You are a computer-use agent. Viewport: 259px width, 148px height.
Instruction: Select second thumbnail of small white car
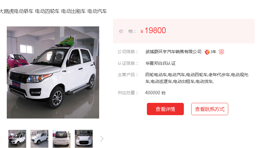coord(39,138)
